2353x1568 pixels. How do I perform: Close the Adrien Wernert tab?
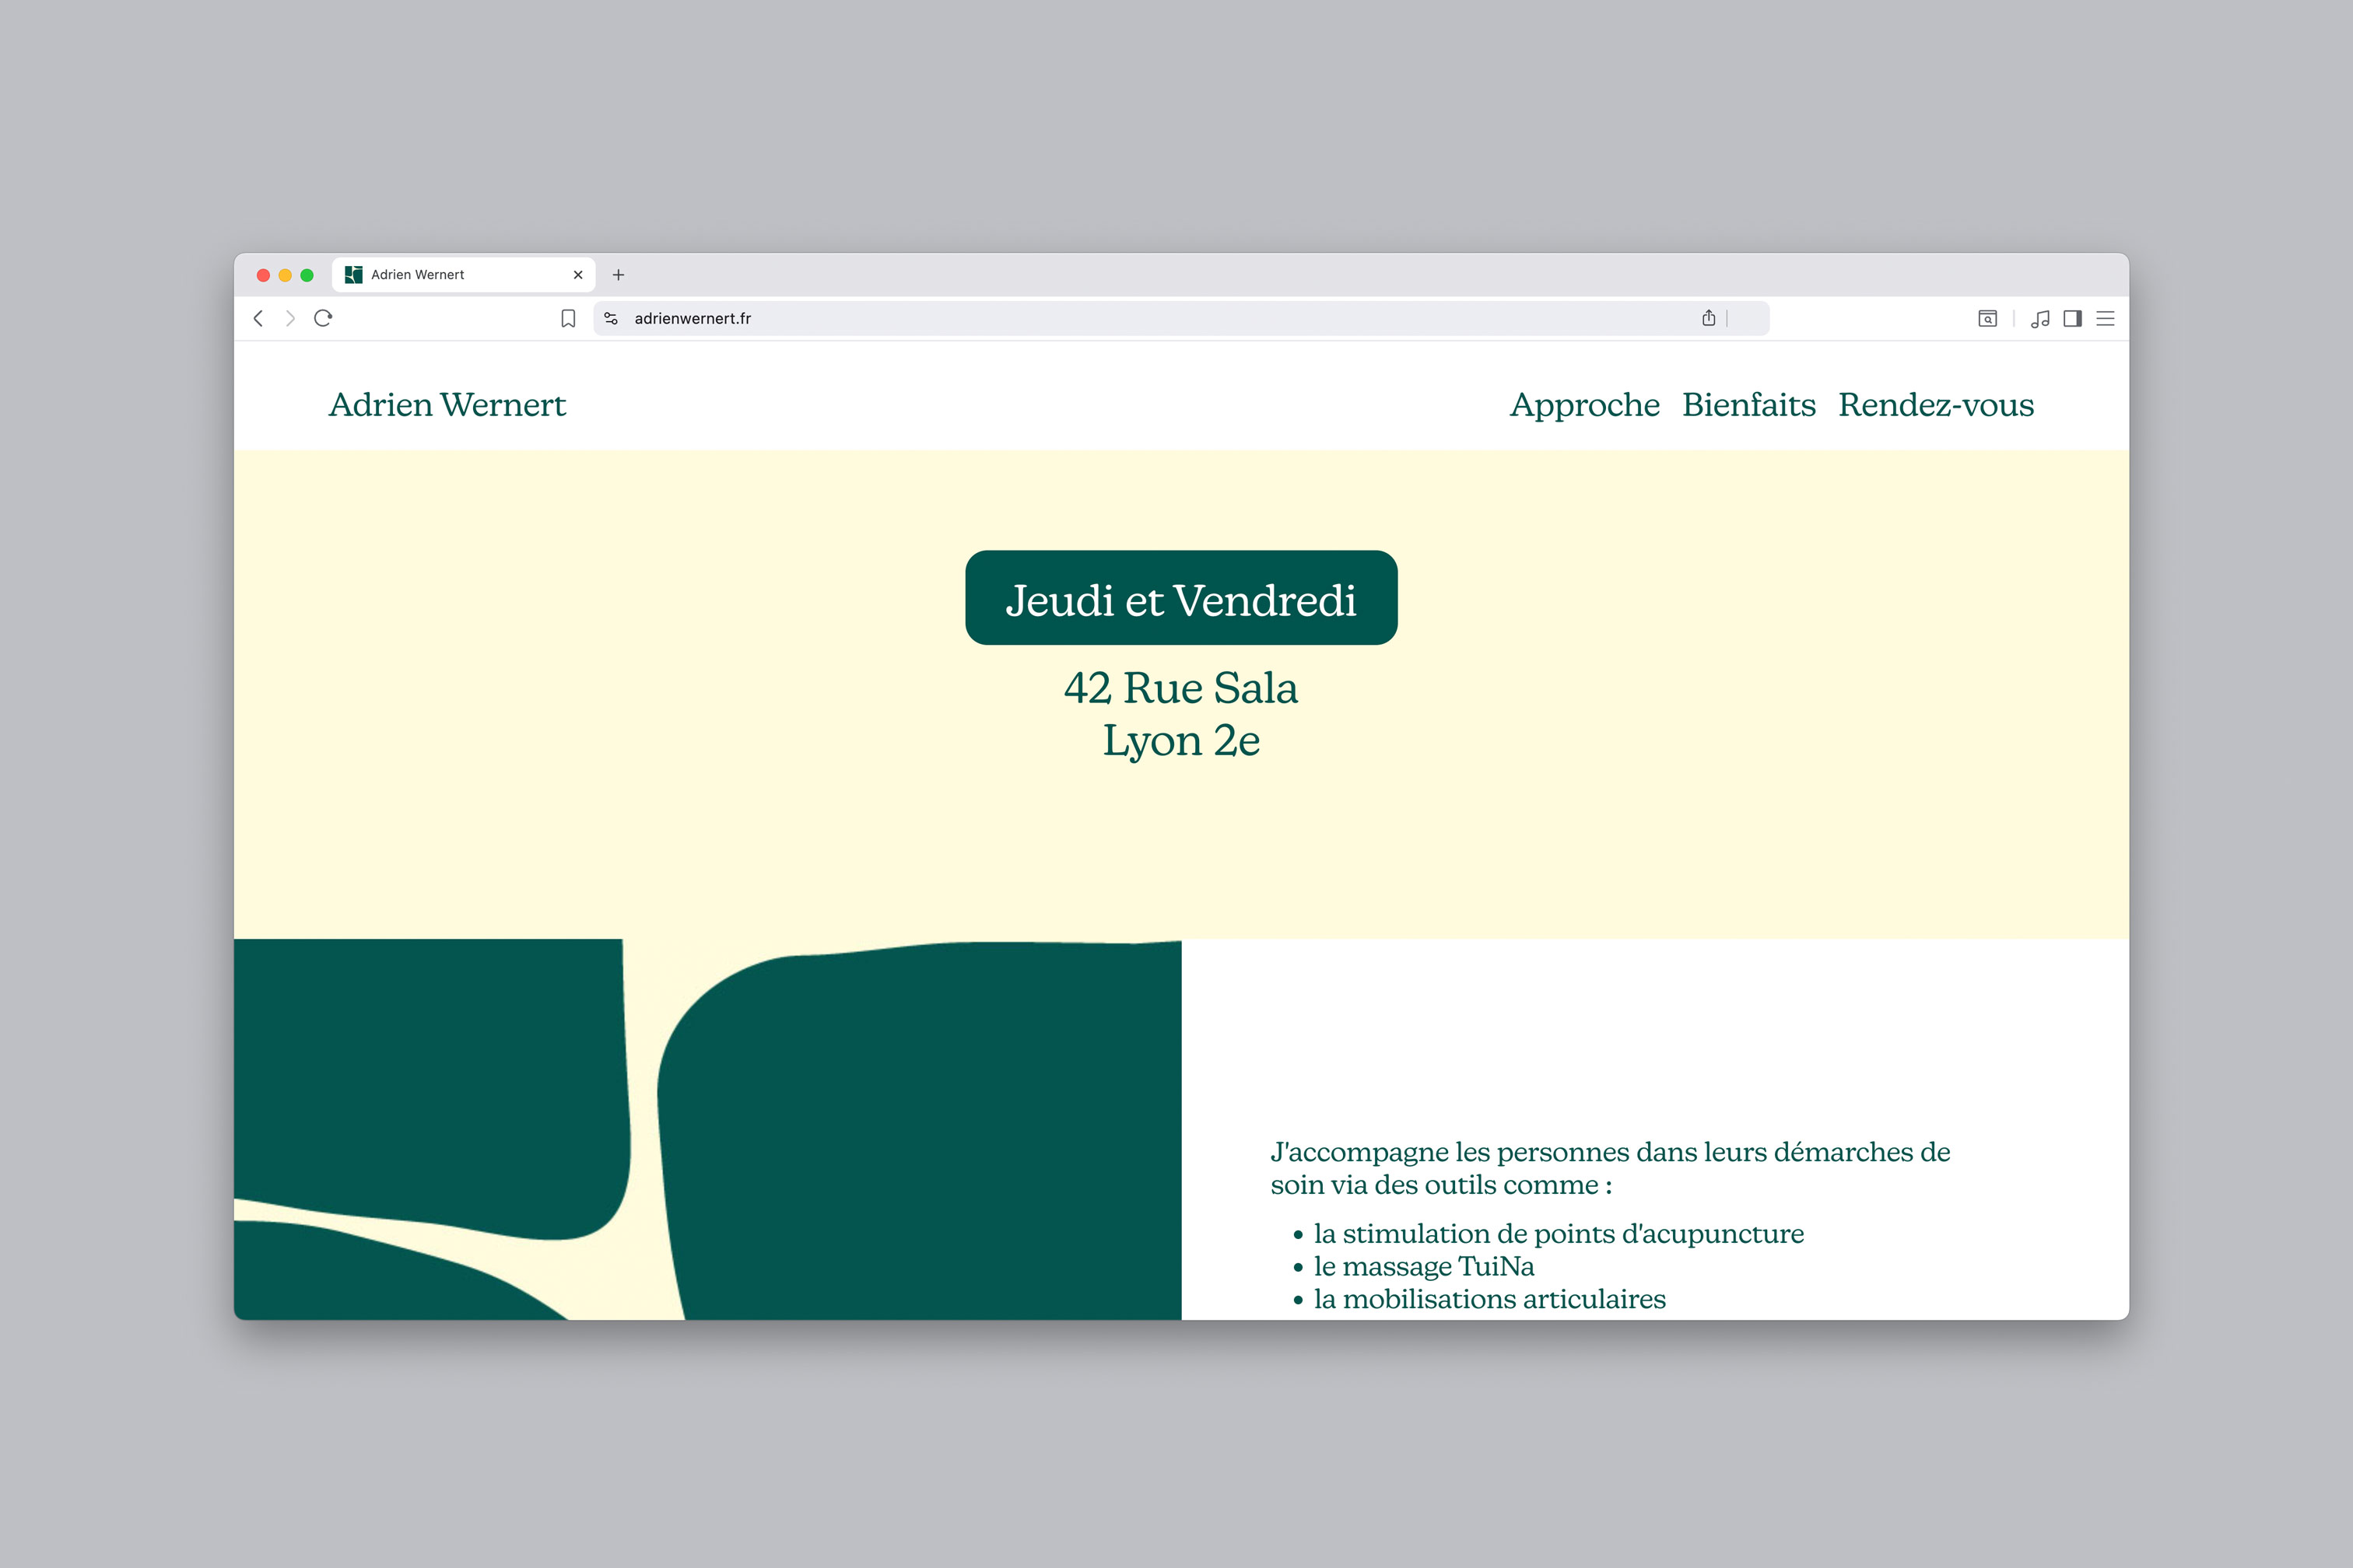(x=577, y=275)
